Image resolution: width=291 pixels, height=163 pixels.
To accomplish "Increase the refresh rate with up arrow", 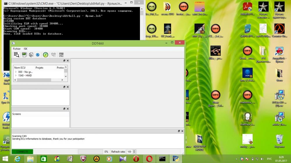I will point(134,151).
